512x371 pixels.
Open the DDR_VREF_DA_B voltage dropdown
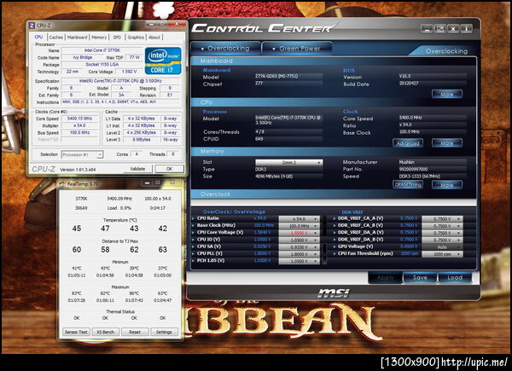coord(442,241)
